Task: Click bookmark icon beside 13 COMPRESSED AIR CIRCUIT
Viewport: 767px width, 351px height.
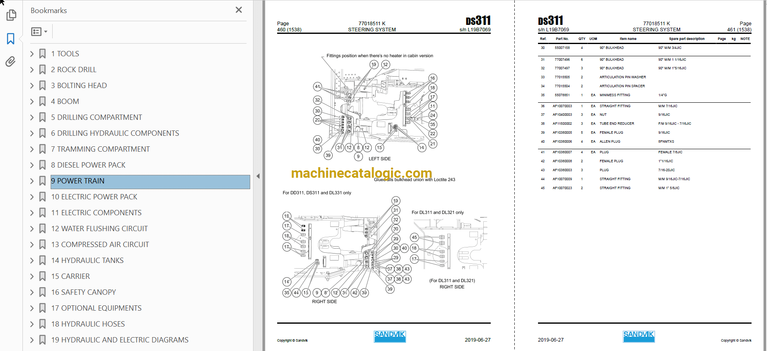Action: pyautogui.click(x=42, y=245)
